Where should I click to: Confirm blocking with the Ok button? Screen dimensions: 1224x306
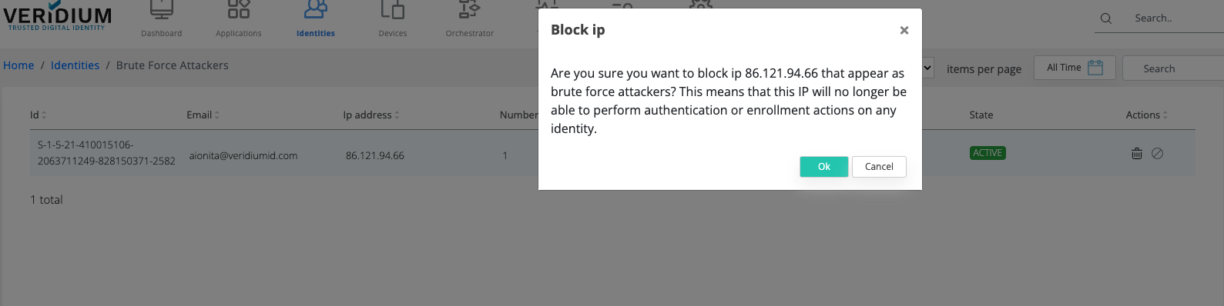click(x=824, y=167)
